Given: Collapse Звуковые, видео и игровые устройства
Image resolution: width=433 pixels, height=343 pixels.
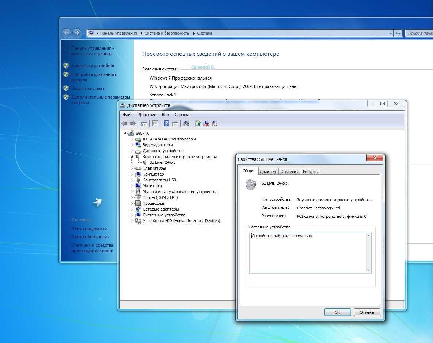Looking at the screenshot, I should point(132,157).
